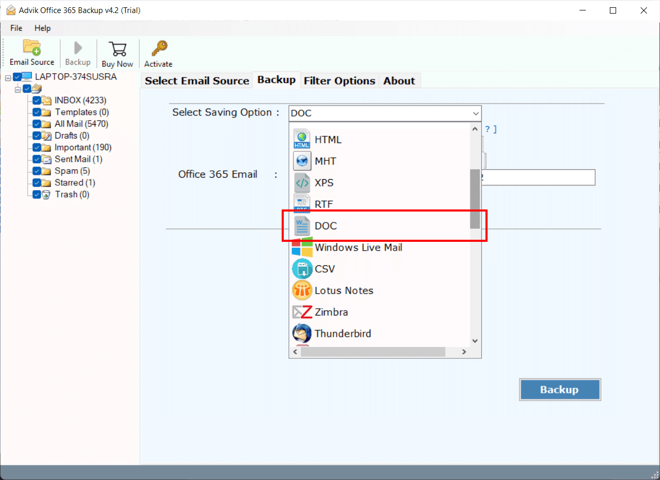Image resolution: width=660 pixels, height=480 pixels.
Task: Choose Thunderbird from the list
Action: click(343, 333)
